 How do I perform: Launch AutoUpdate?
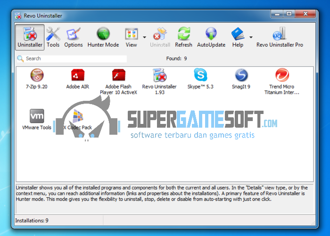click(211, 37)
